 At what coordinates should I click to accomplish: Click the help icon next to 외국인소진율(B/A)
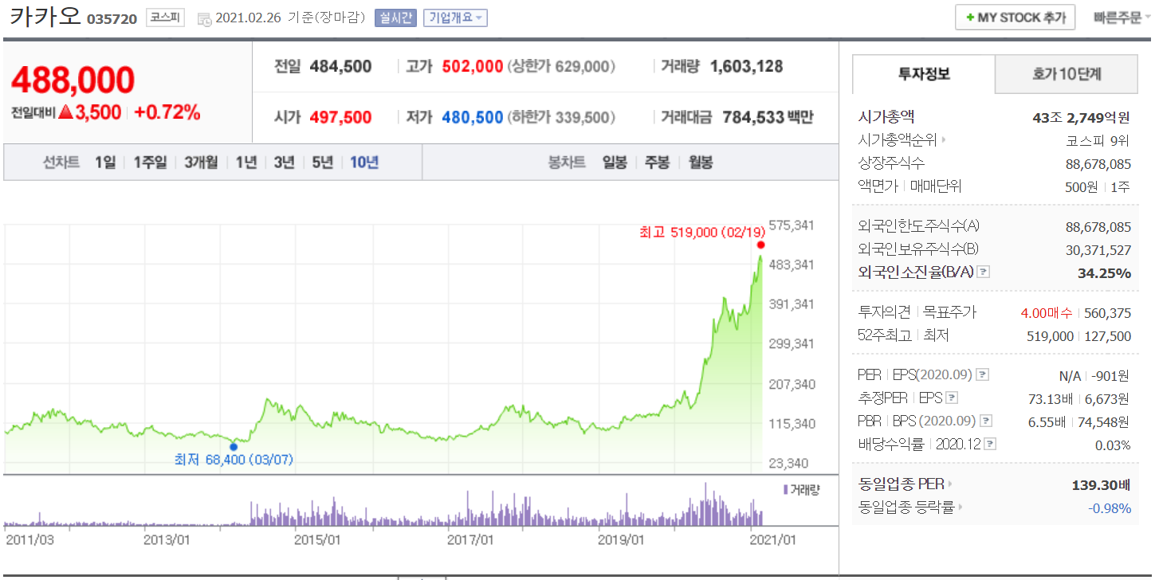tap(984, 272)
